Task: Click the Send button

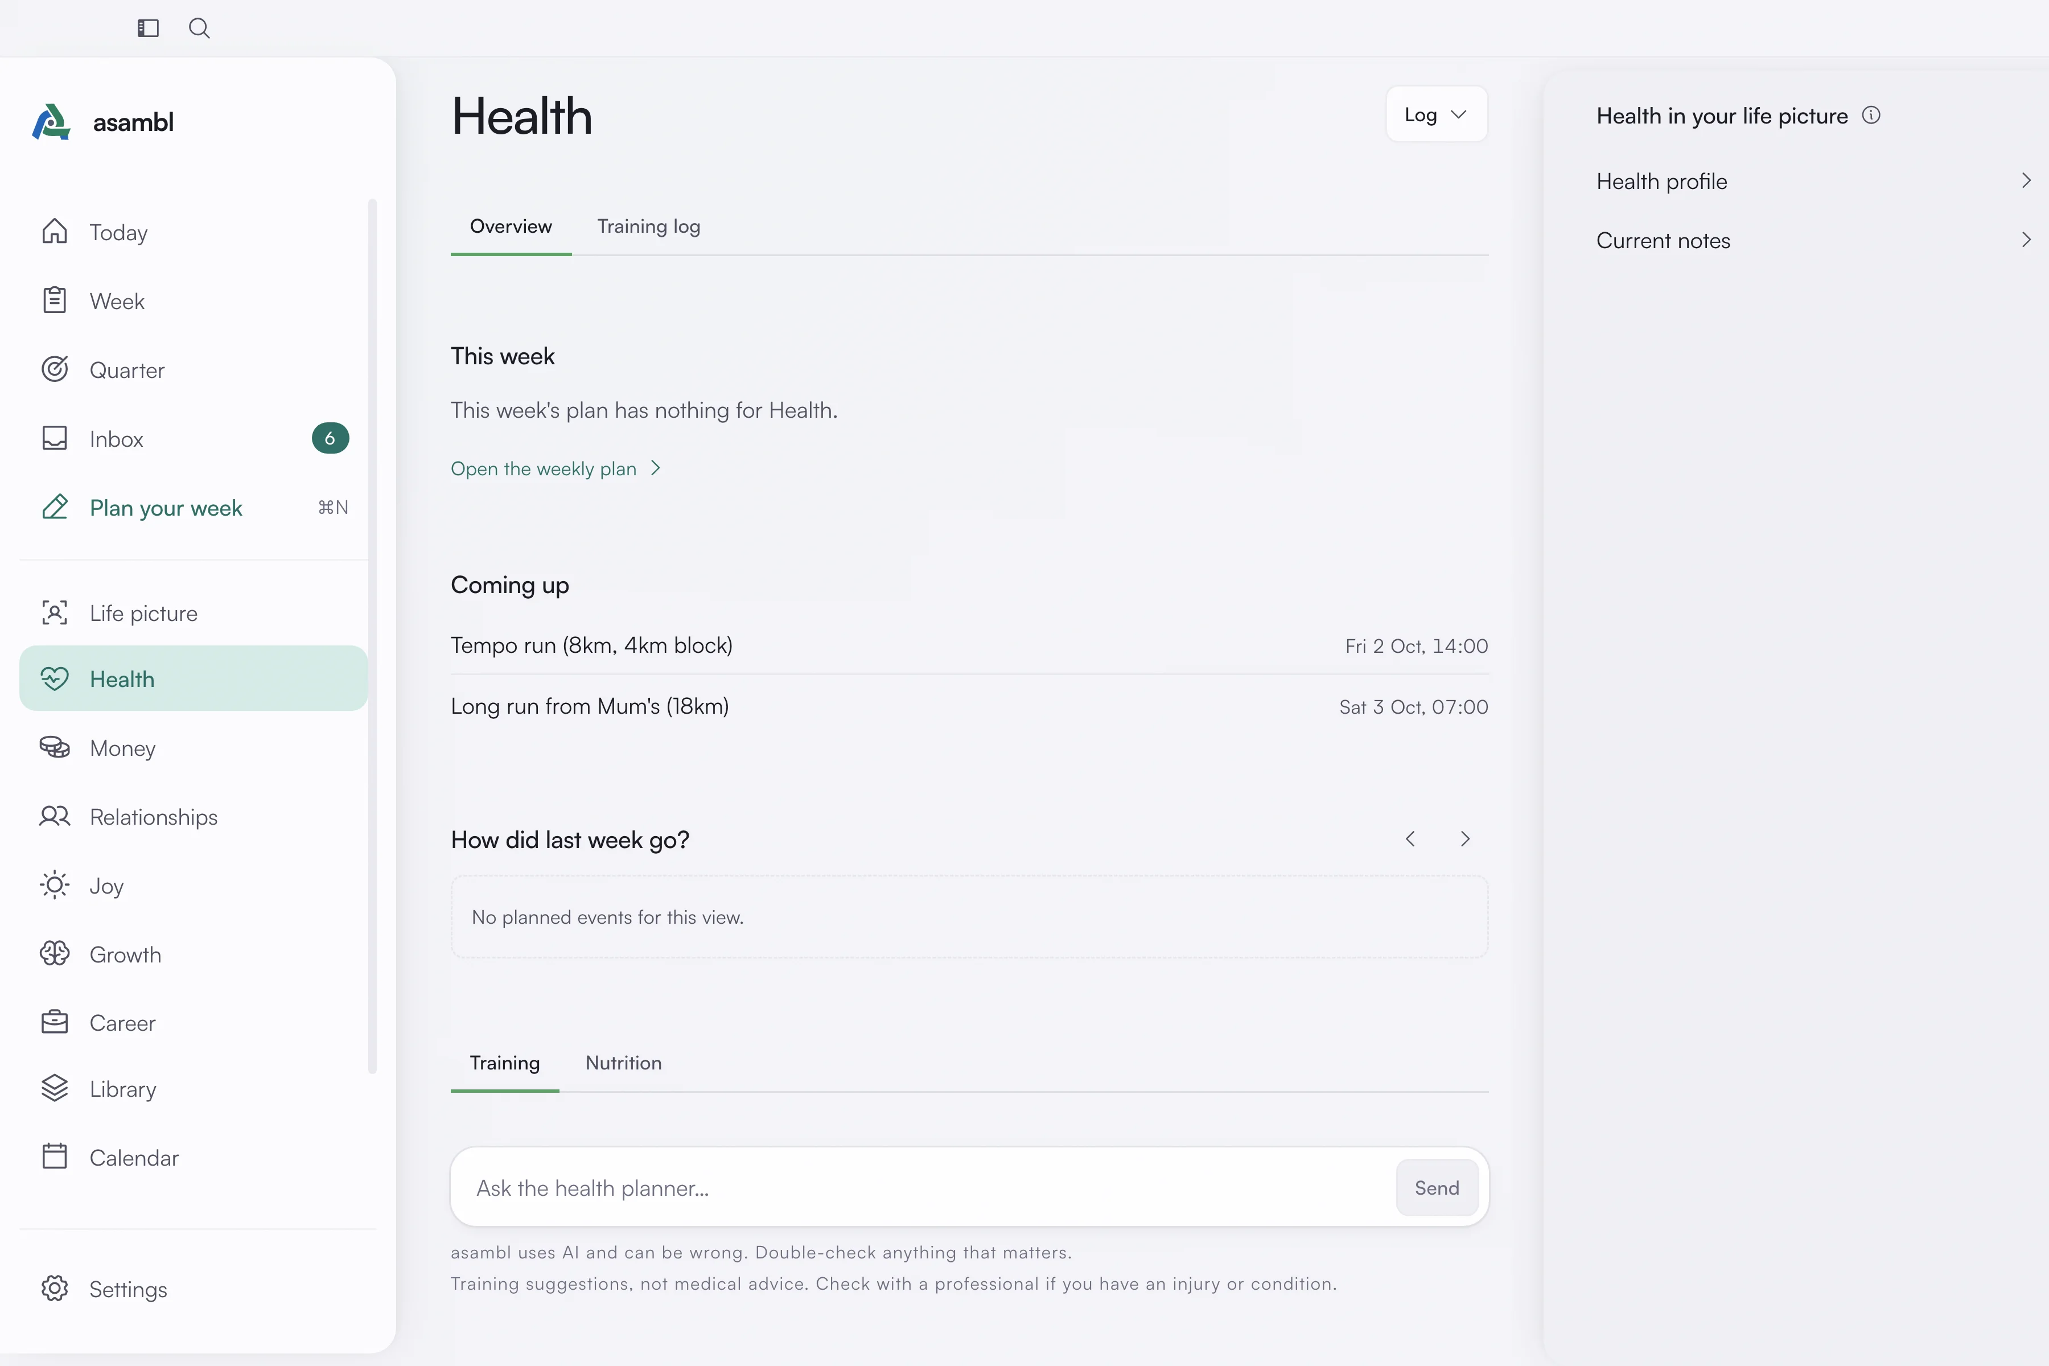Action: pos(1437,1187)
